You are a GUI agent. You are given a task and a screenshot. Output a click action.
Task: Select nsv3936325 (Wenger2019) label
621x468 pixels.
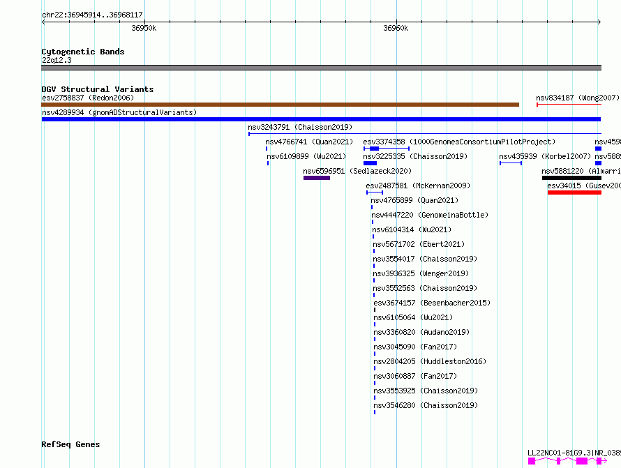point(421,273)
